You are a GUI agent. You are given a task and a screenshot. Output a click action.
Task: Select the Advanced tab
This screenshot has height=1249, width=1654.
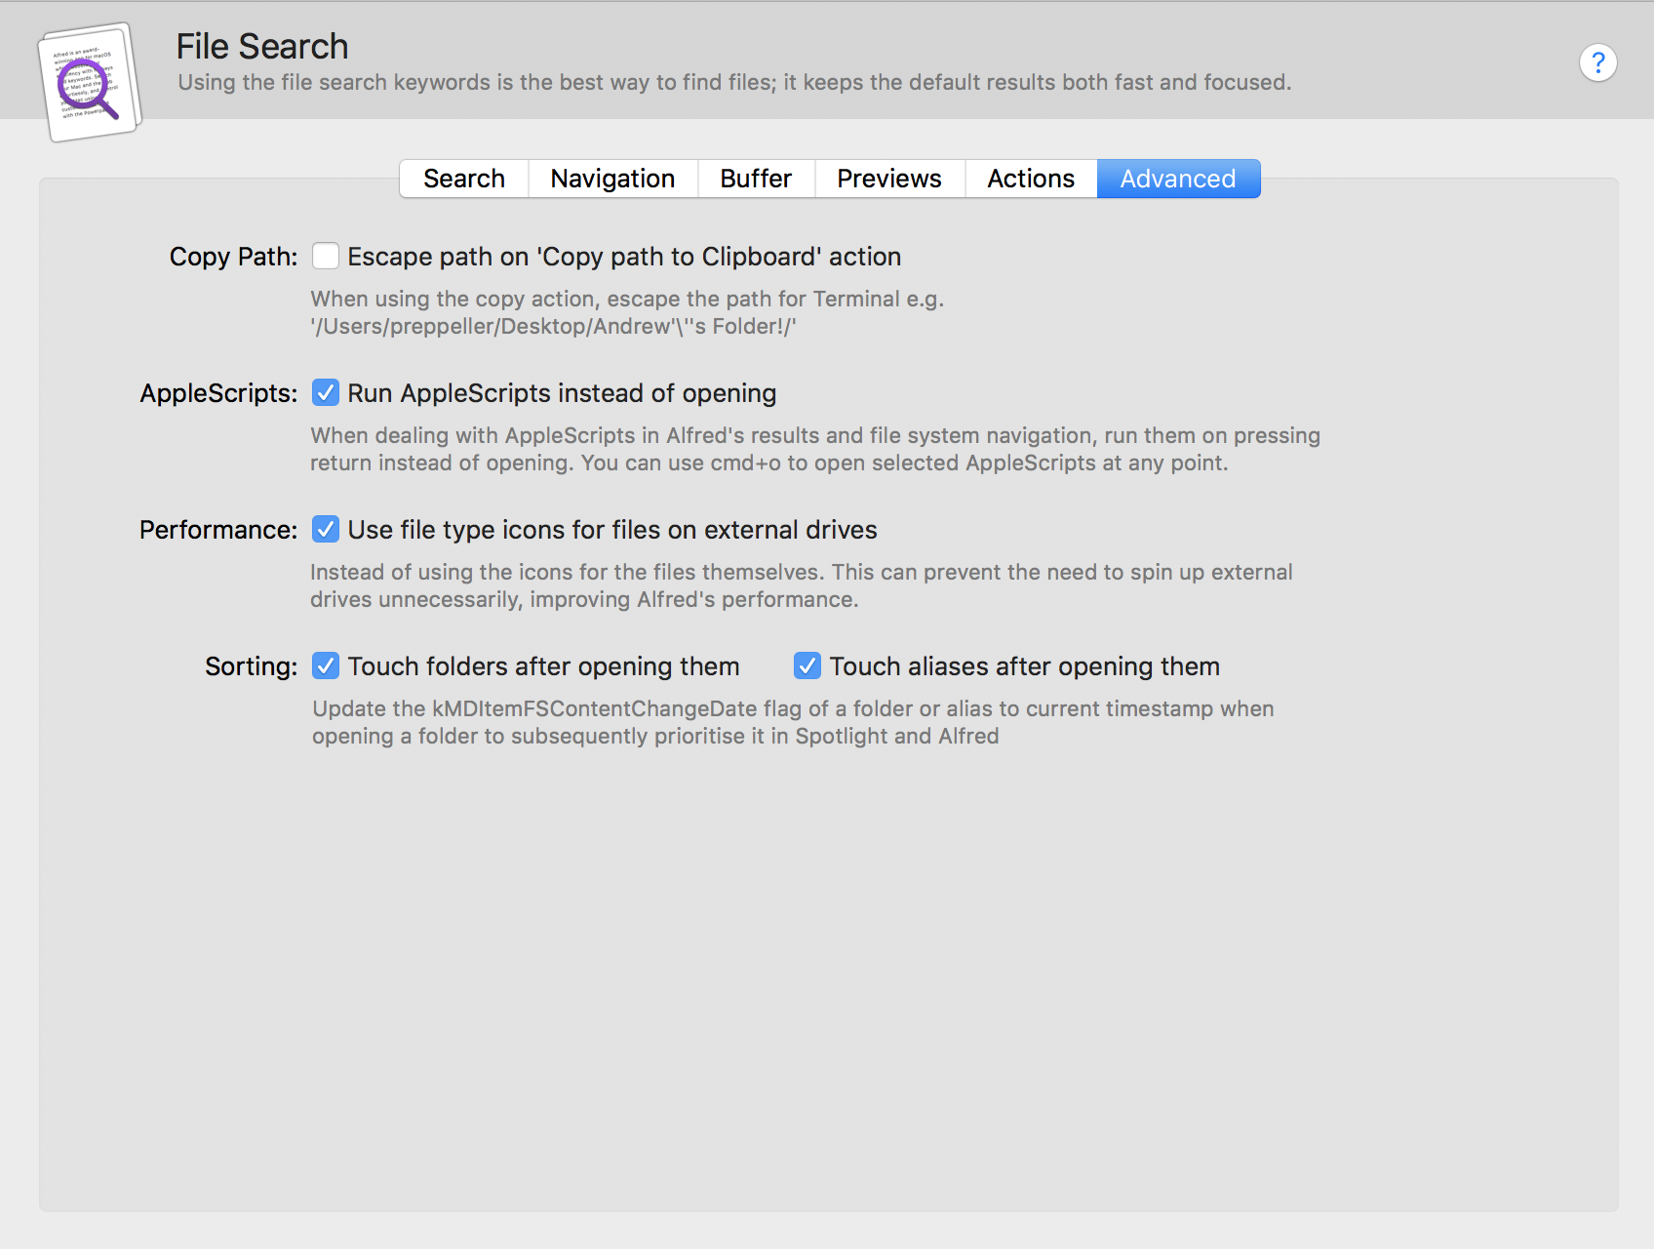[x=1178, y=179]
